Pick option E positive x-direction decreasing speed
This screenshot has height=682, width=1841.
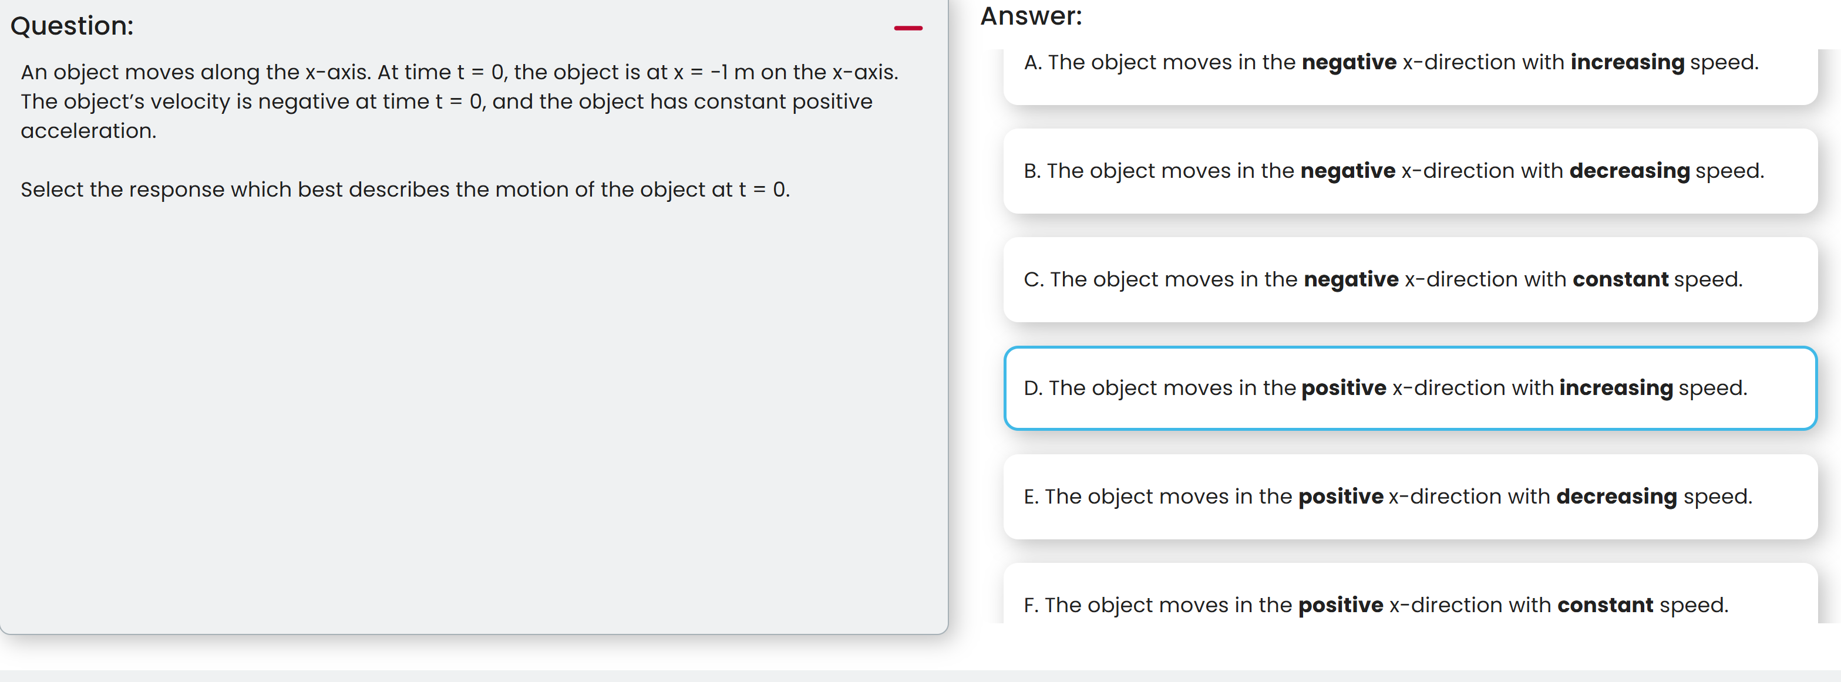click(x=1412, y=497)
